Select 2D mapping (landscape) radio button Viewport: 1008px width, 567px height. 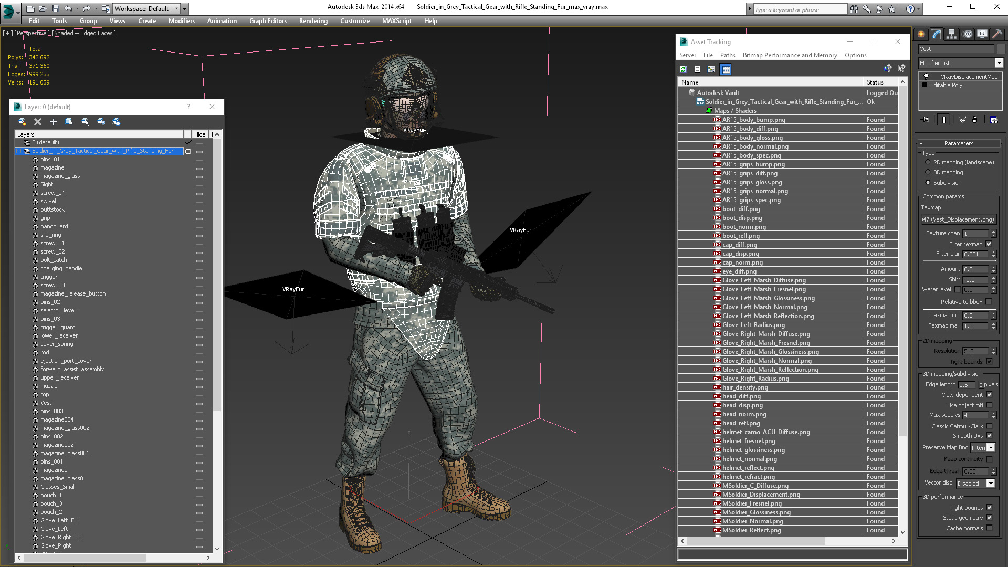click(928, 162)
